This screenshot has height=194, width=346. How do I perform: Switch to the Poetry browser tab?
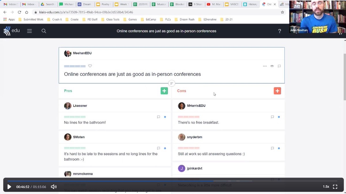(x=103, y=4)
